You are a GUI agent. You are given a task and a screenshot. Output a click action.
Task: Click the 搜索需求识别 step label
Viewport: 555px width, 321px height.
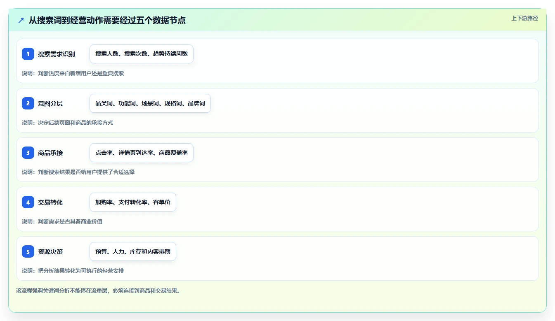(x=57, y=54)
